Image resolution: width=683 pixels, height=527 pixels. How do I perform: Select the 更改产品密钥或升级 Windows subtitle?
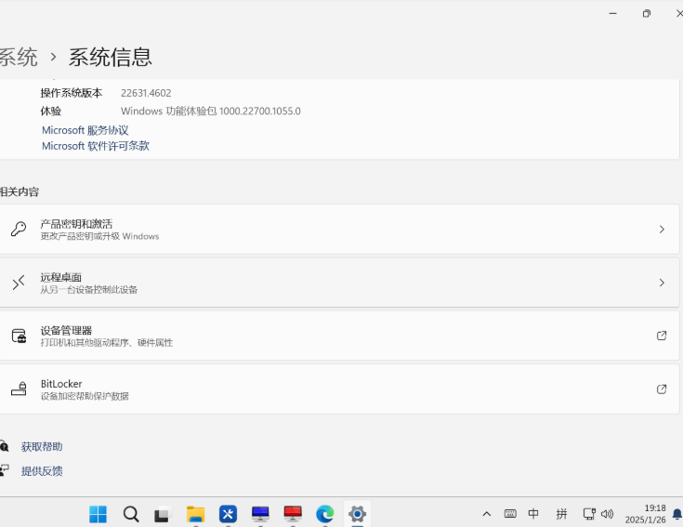point(99,236)
